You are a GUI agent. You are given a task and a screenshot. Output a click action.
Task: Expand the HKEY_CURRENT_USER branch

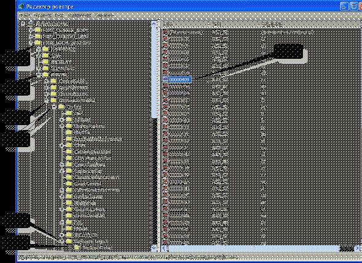coord(31,37)
